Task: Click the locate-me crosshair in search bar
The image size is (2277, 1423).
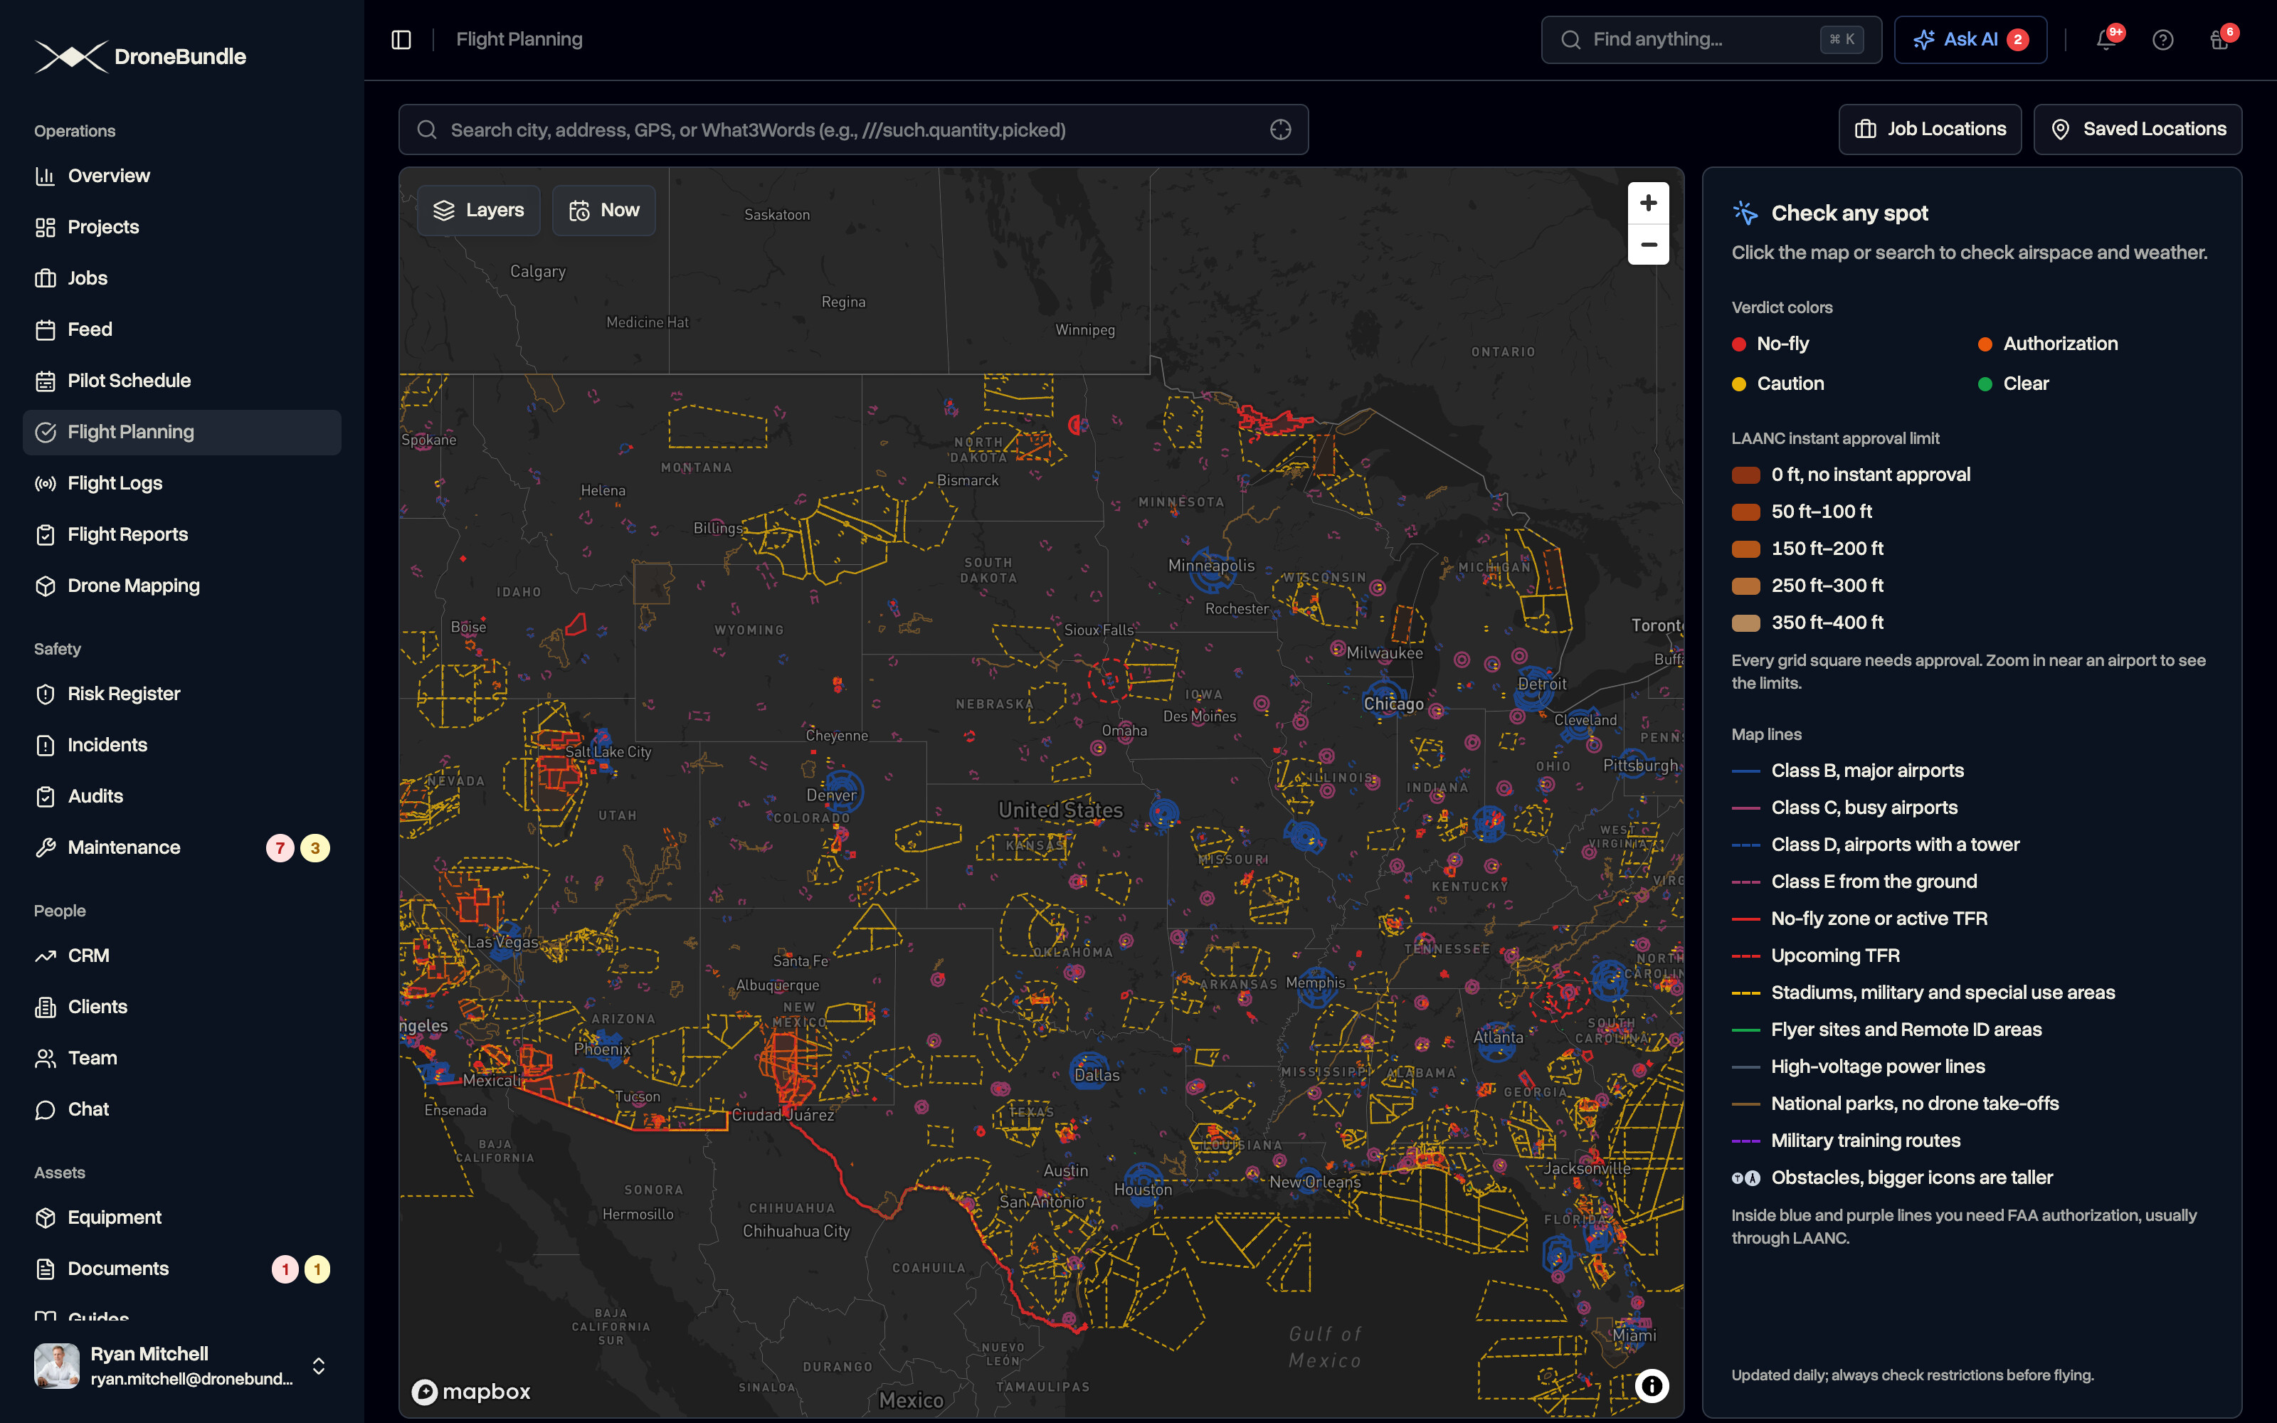Action: coord(1279,130)
